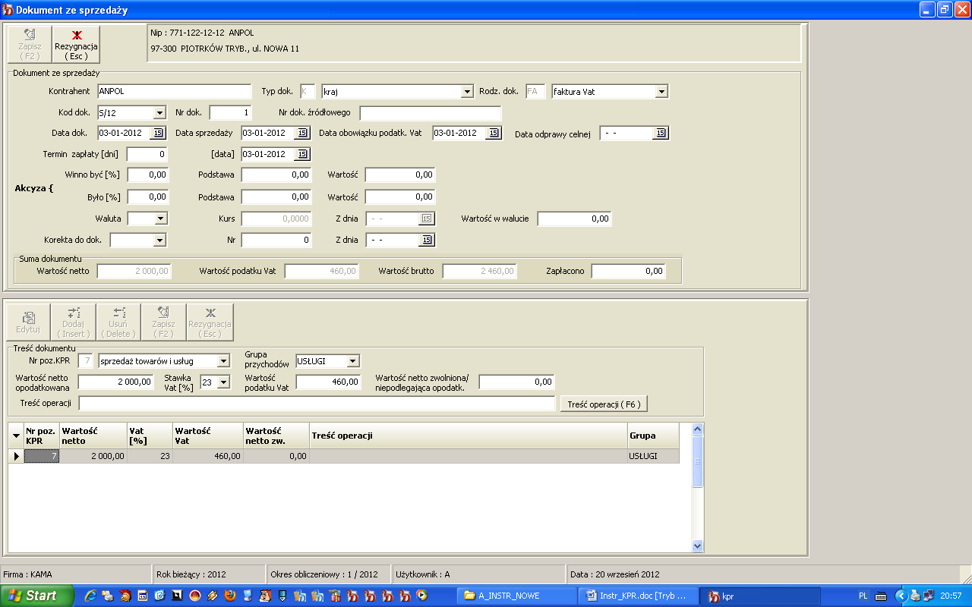
Task: Open Rodz. dok. 'faktura Vat' dropdown
Action: click(661, 92)
